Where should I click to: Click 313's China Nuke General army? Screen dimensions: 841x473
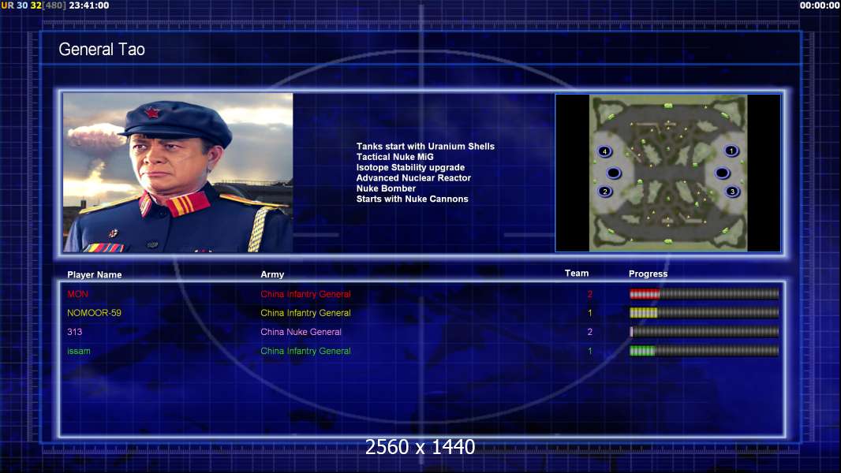click(x=301, y=332)
